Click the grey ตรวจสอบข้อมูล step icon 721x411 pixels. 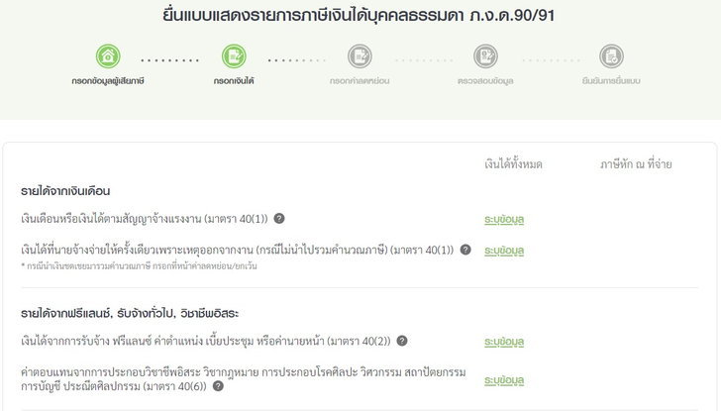tap(485, 56)
